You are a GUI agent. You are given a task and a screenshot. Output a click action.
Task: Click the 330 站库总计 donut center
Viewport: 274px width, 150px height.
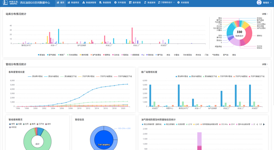click(239, 33)
